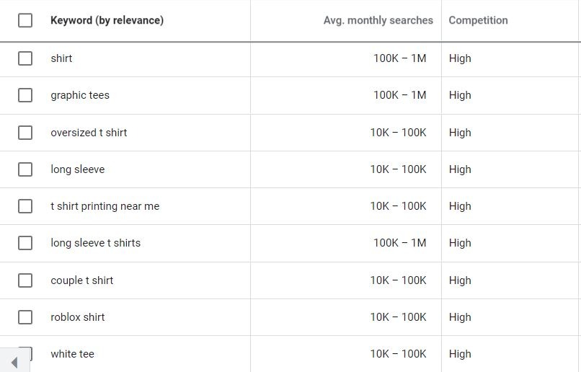This screenshot has height=372, width=581.
Task: Click the 'oversized t shirt' keyword
Action: 89,133
